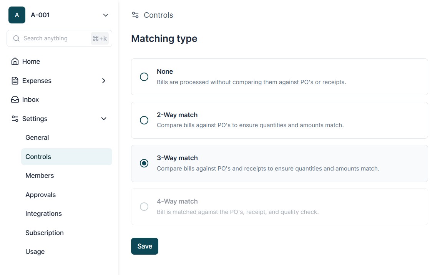Open the A-001 workspace dropdown chevron
The height and width of the screenshot is (275, 445).
click(x=106, y=15)
